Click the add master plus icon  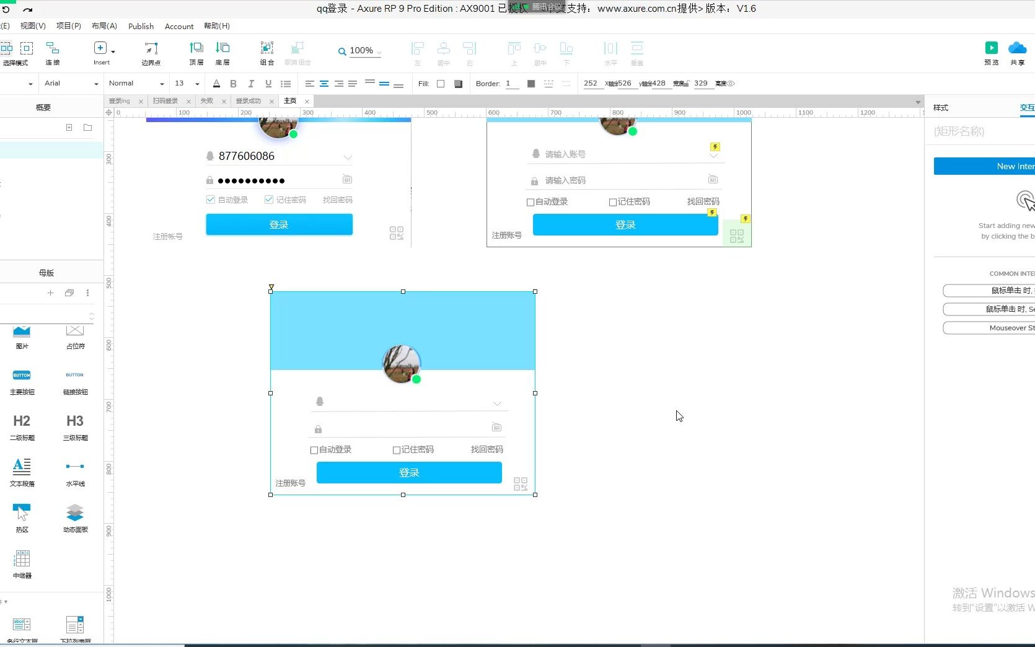coord(51,293)
